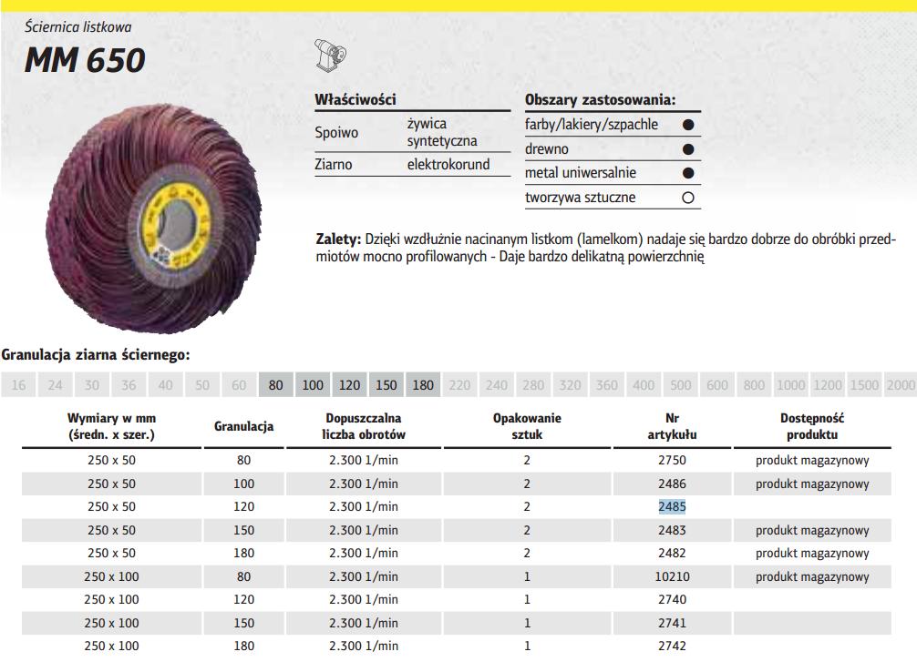917x662 pixels.
Task: Select grit 120 in the granulation scale
Action: coord(349,385)
